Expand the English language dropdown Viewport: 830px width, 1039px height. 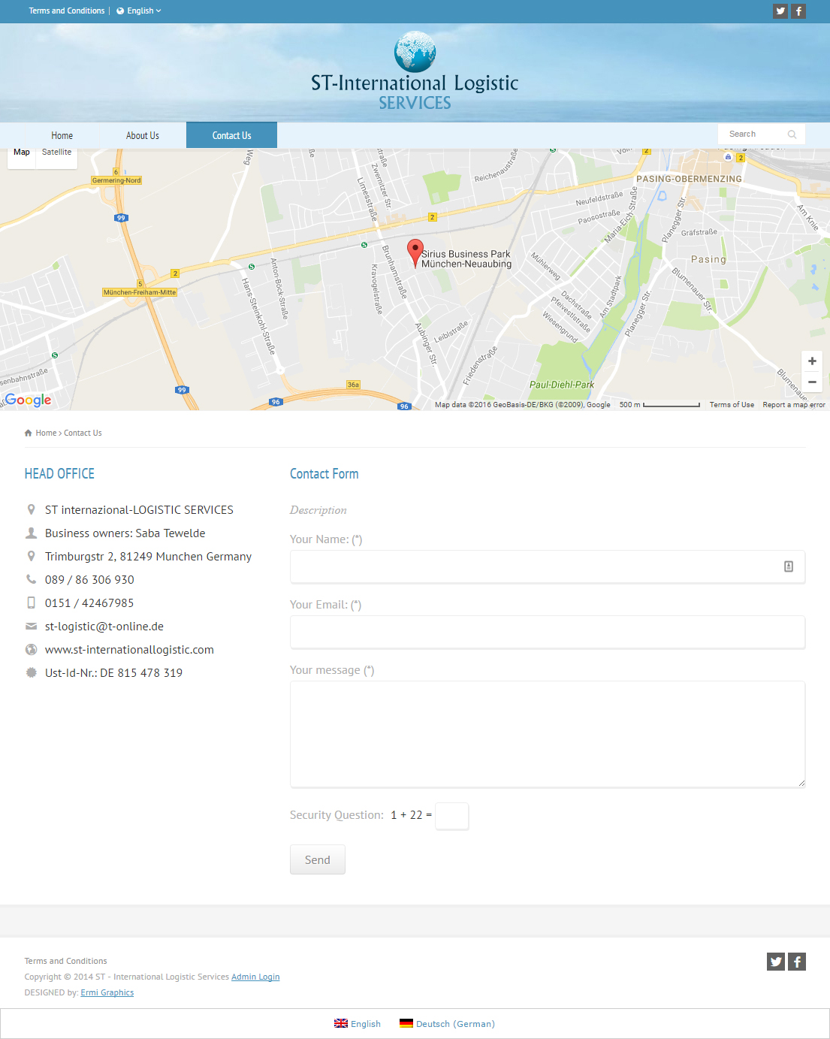point(139,11)
